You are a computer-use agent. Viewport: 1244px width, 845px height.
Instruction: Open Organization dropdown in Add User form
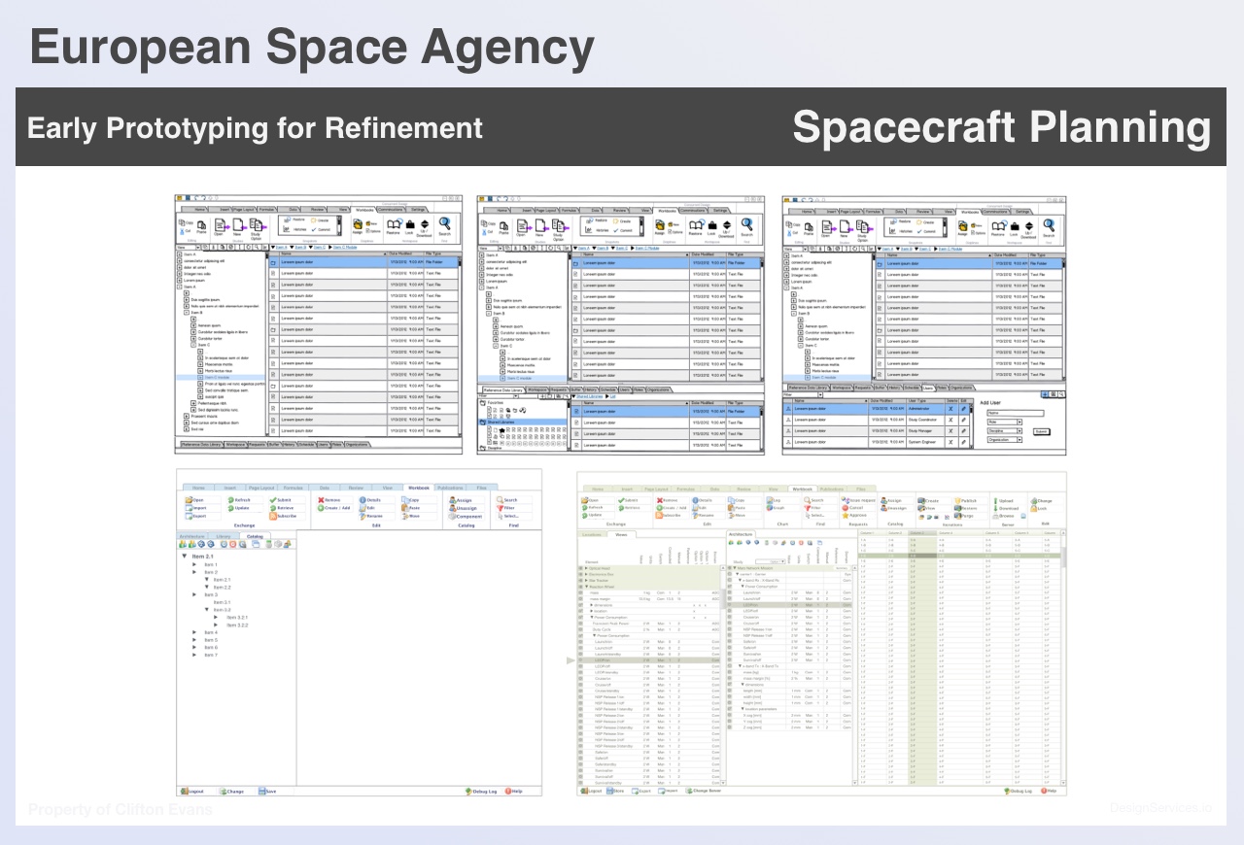(x=1019, y=440)
